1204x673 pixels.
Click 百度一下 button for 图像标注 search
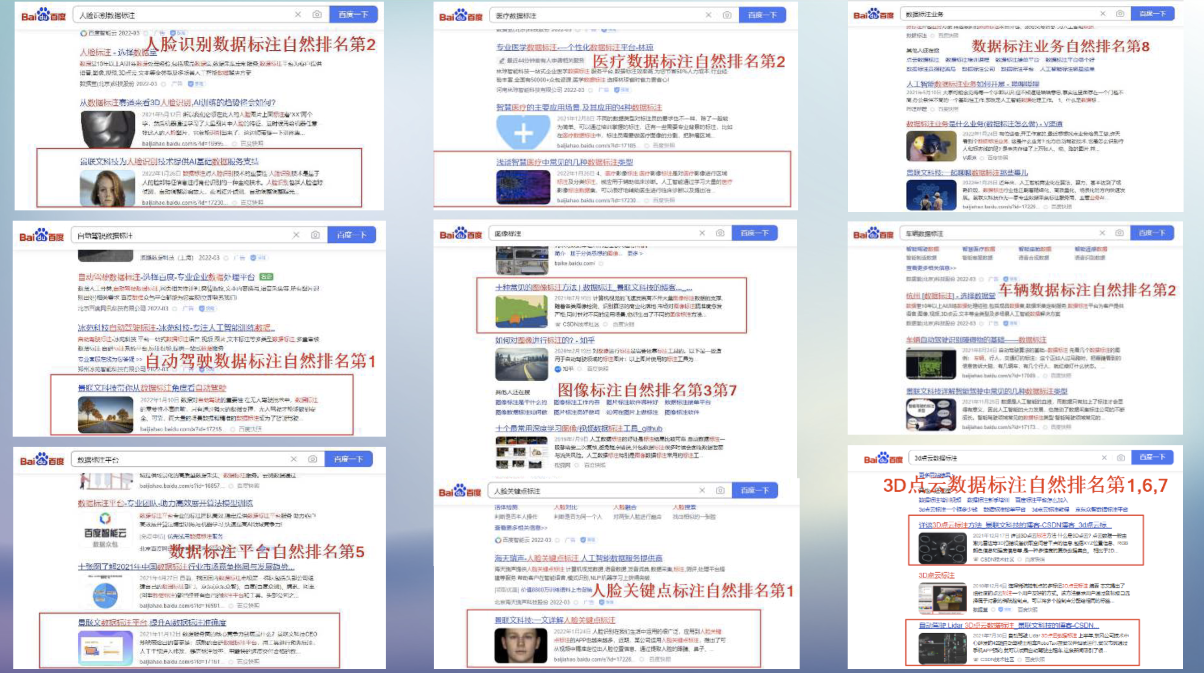(754, 233)
